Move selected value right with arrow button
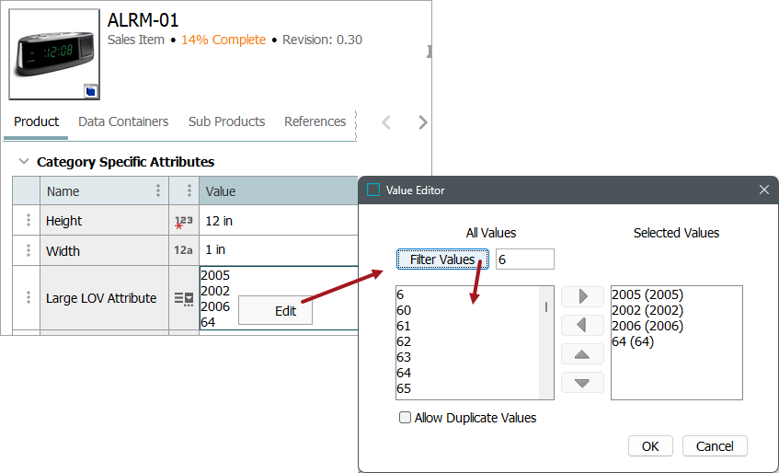779x473 pixels. coord(582,296)
